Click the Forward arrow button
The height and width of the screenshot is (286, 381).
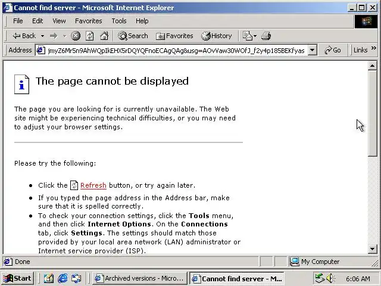point(54,36)
